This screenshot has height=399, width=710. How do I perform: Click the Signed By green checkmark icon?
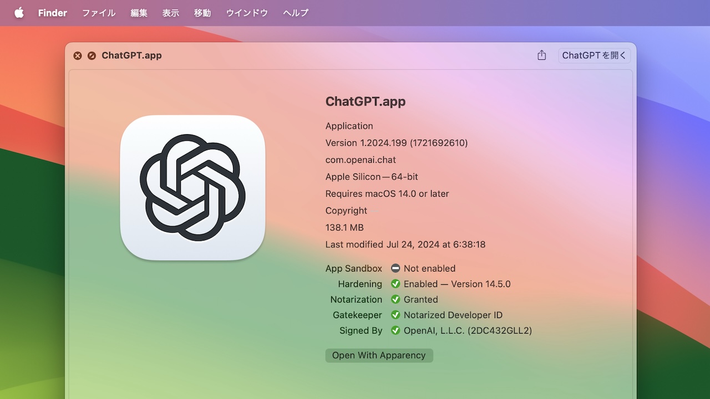[x=395, y=330]
